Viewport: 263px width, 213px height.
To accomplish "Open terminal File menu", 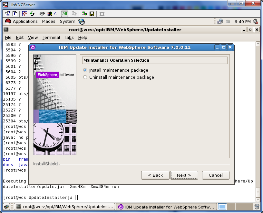I will click(x=8, y=38).
